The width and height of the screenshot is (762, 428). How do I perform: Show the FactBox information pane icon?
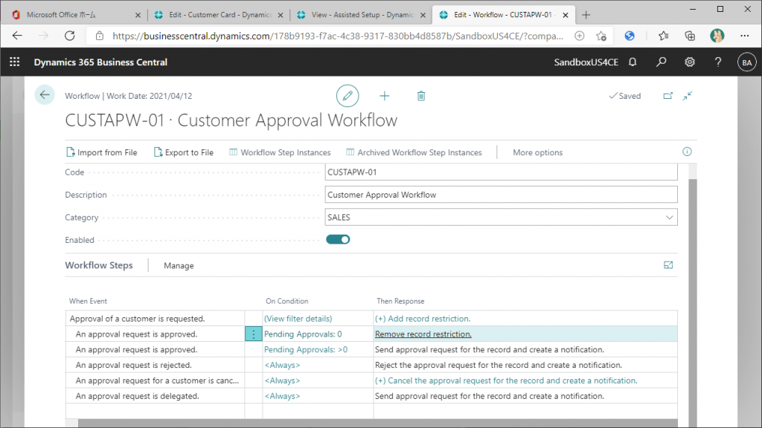click(687, 152)
